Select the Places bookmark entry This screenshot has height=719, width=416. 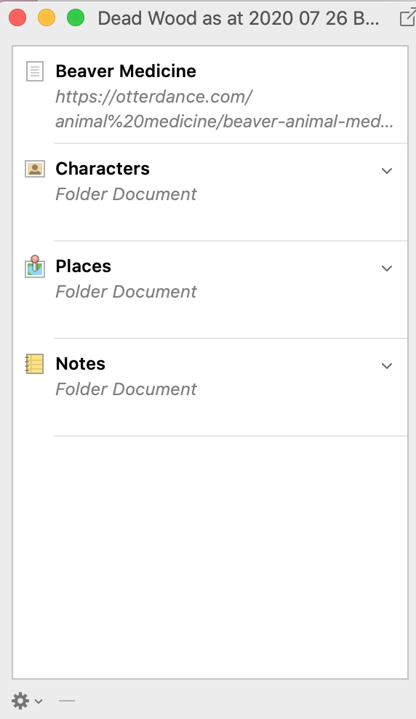pos(210,290)
